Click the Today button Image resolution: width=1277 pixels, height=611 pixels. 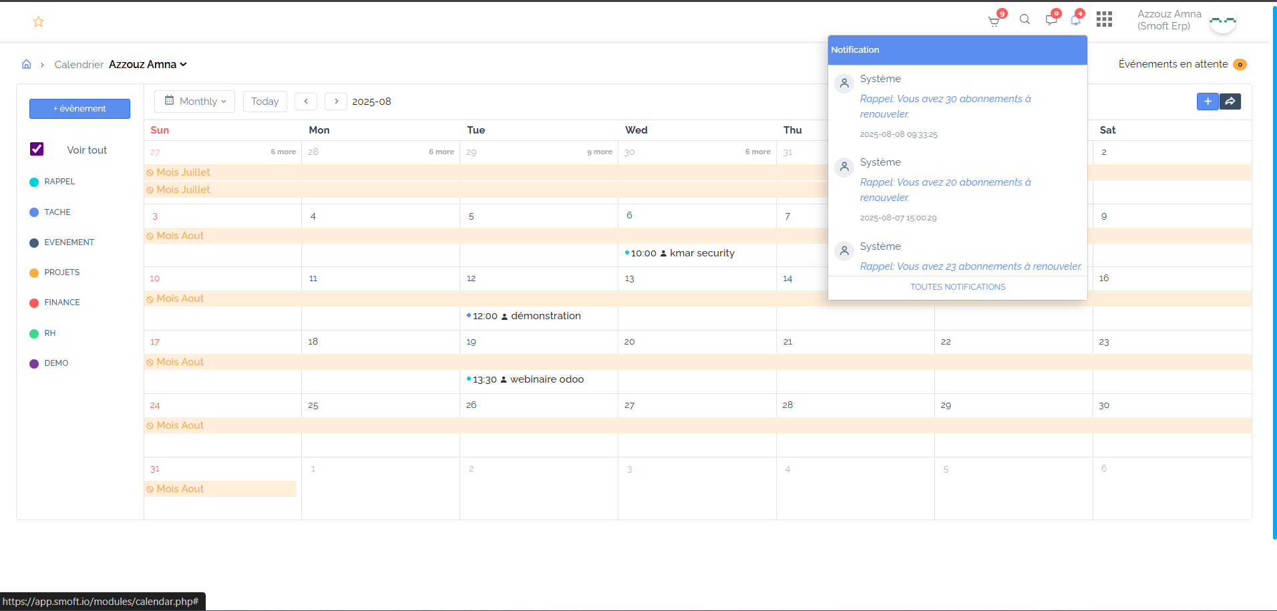pyautogui.click(x=265, y=101)
